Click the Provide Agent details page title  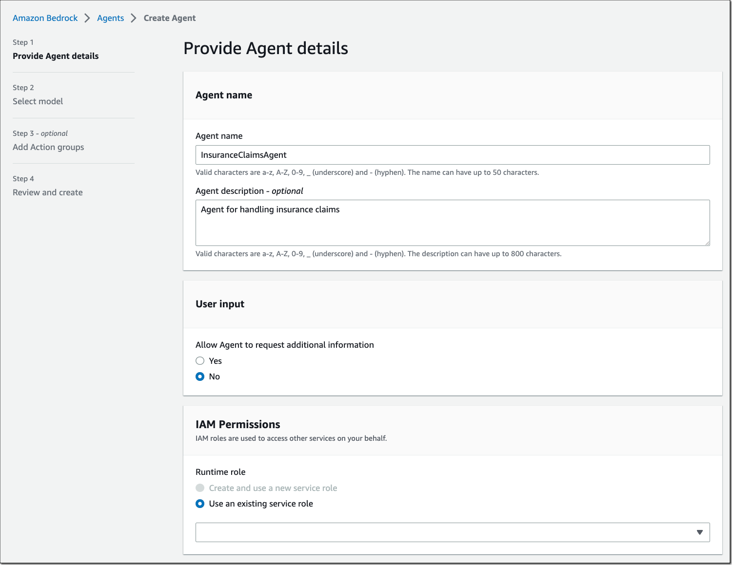click(x=266, y=48)
